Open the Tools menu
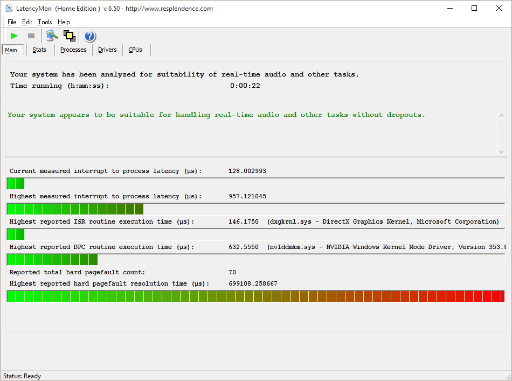Screen dimensions: 512x381 (45, 22)
